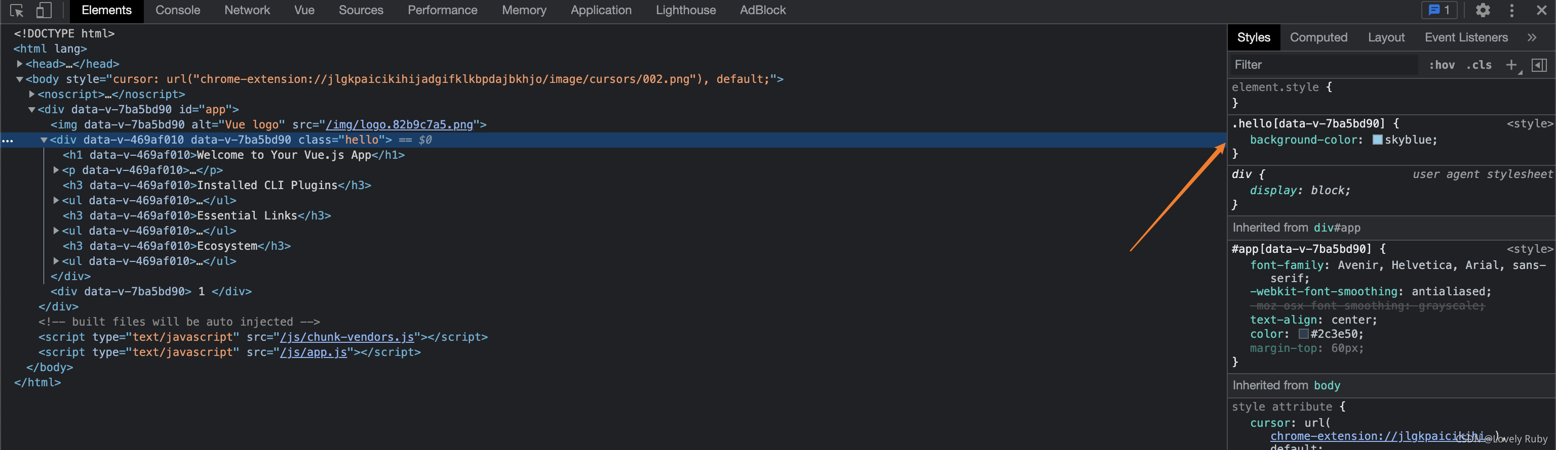Viewport: 1556px width, 450px height.
Task: Open the /js/app.js script link
Action: [314, 352]
